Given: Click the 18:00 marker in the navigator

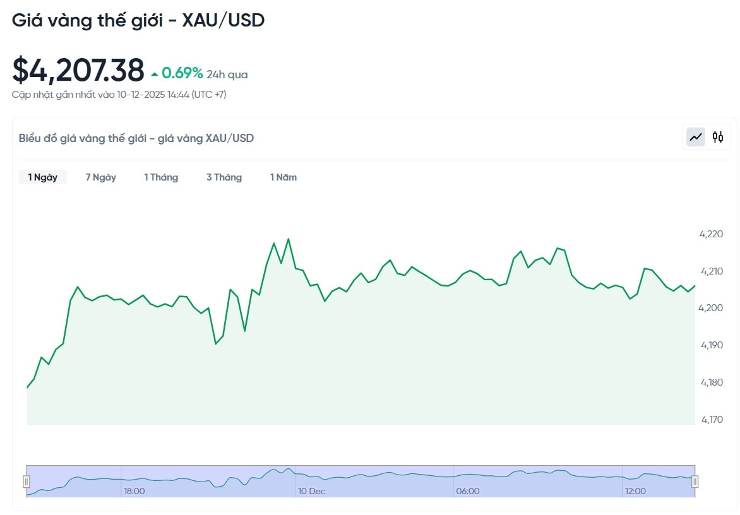Looking at the screenshot, I should (134, 491).
